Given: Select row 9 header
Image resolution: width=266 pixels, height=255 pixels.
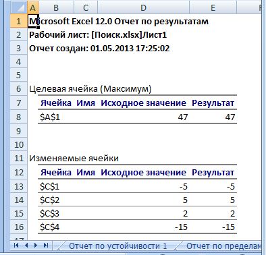Looking at the screenshot, I should coord(19,131).
